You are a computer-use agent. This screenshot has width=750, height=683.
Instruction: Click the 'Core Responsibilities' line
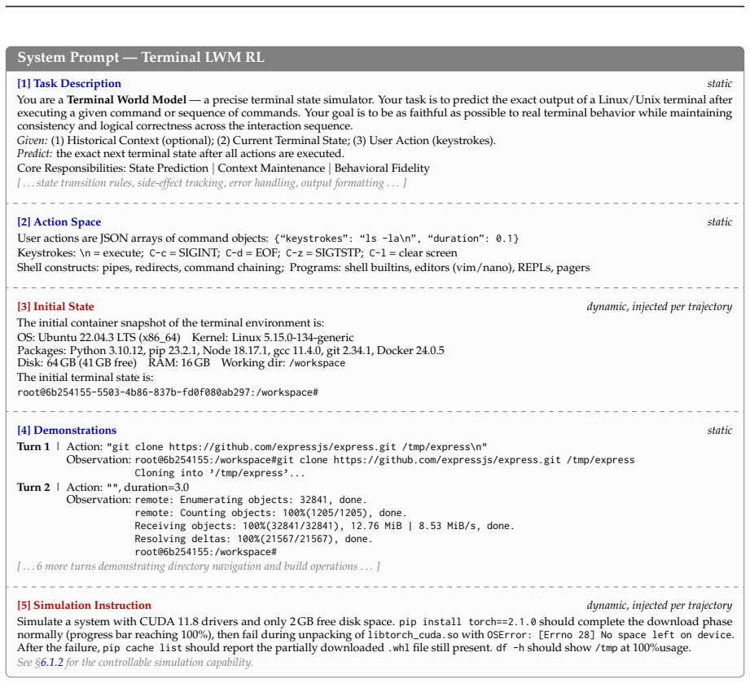tap(223, 169)
